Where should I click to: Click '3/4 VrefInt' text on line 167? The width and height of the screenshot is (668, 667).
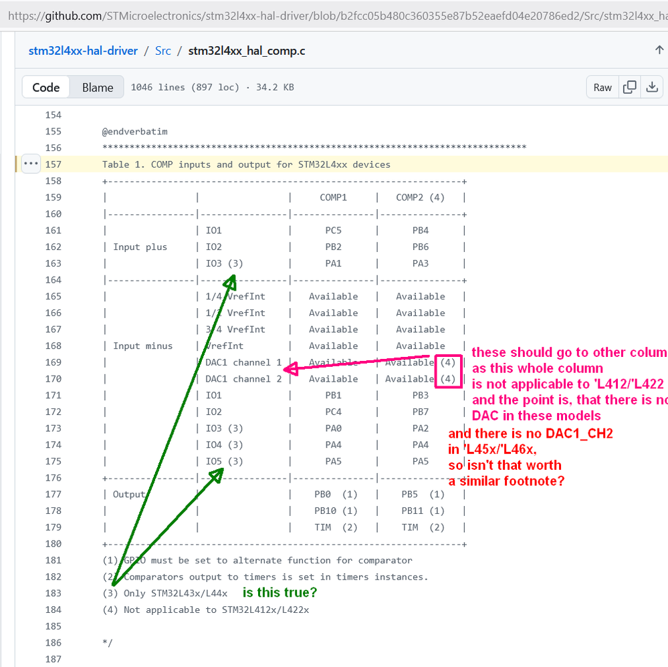tap(235, 329)
